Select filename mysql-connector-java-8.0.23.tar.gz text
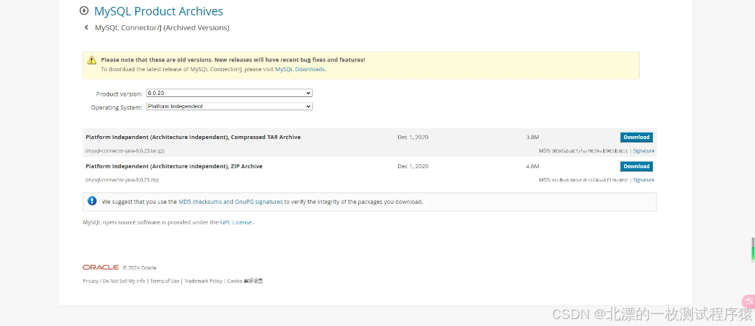The height and width of the screenshot is (326, 755). (x=125, y=151)
